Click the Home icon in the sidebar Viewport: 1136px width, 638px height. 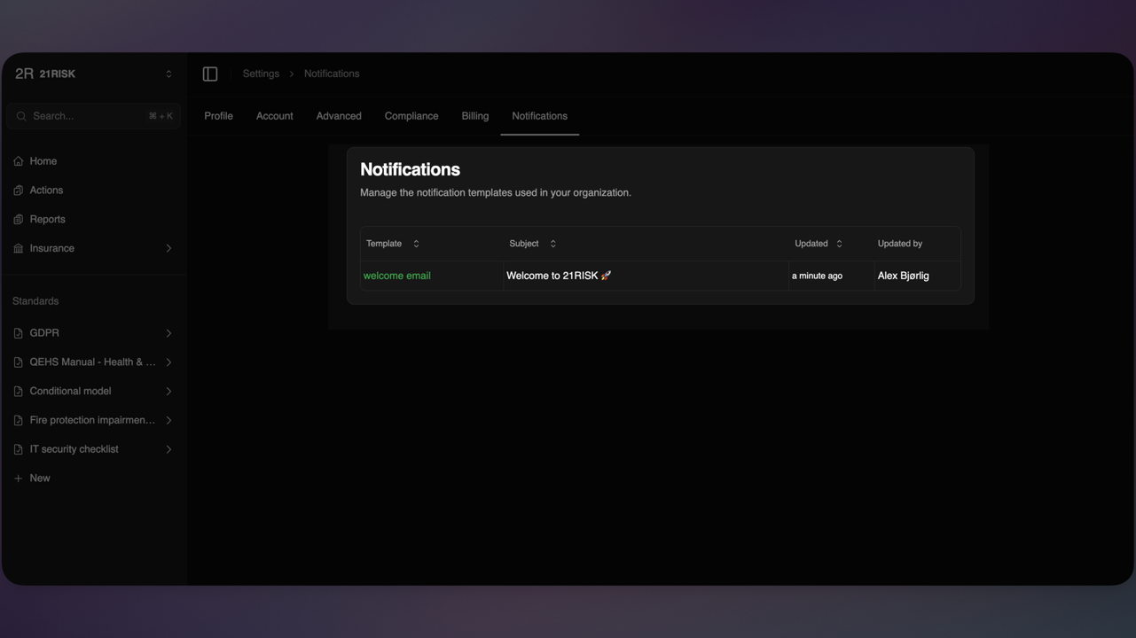click(18, 160)
